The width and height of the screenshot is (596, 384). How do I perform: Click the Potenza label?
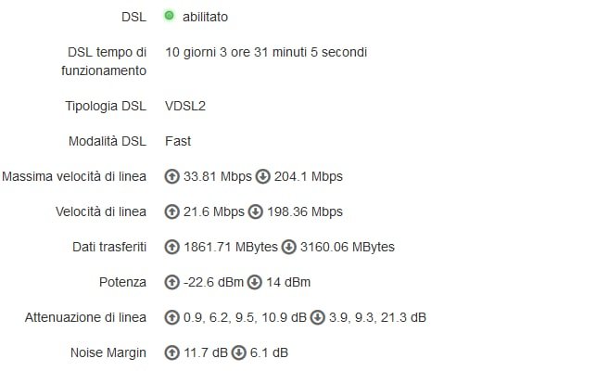[122, 282]
